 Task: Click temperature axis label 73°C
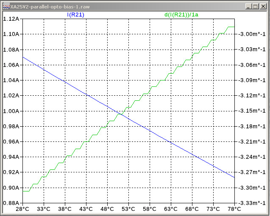click(x=213, y=209)
